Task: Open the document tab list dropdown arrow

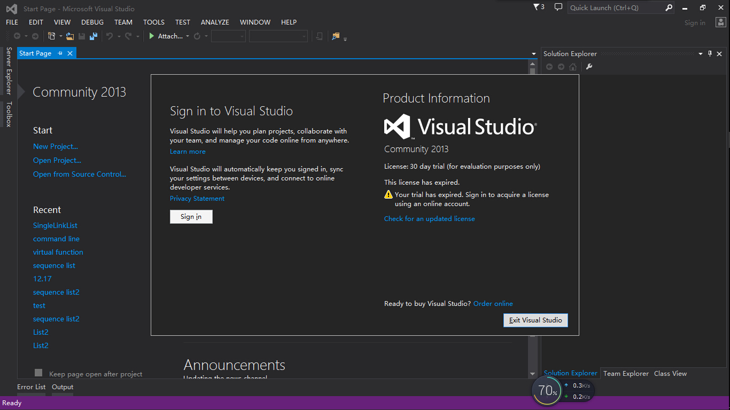Action: 533,54
